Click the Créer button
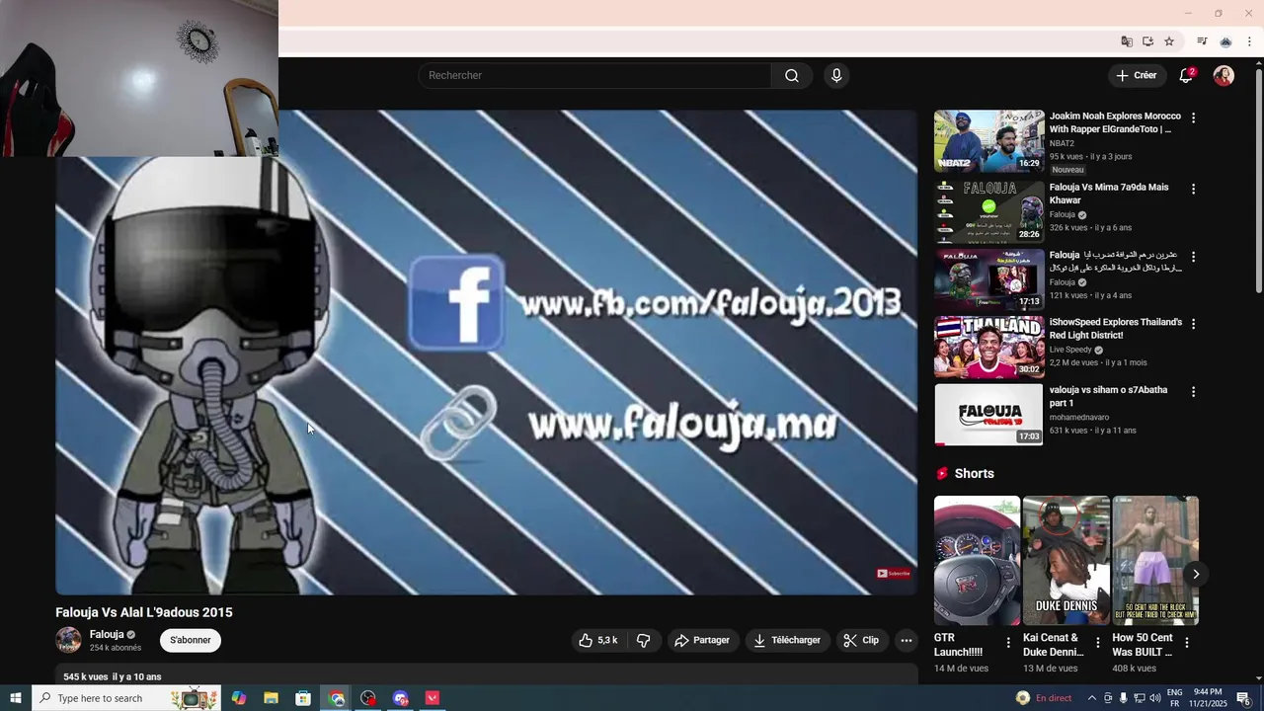Viewport: 1264px width, 711px height. (x=1137, y=76)
